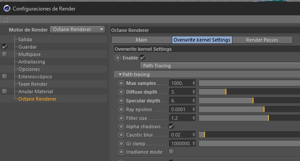Enable the Estereoscópico checkbox
Image resolution: width=300 pixels, height=161 pixels.
(4, 77)
